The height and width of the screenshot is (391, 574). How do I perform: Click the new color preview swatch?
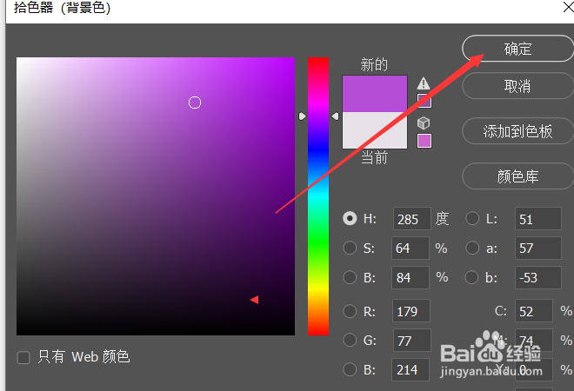pyautogui.click(x=375, y=94)
